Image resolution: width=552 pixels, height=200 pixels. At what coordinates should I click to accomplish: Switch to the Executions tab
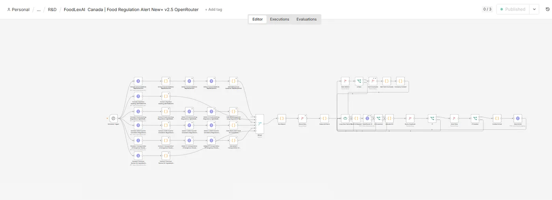280,19
